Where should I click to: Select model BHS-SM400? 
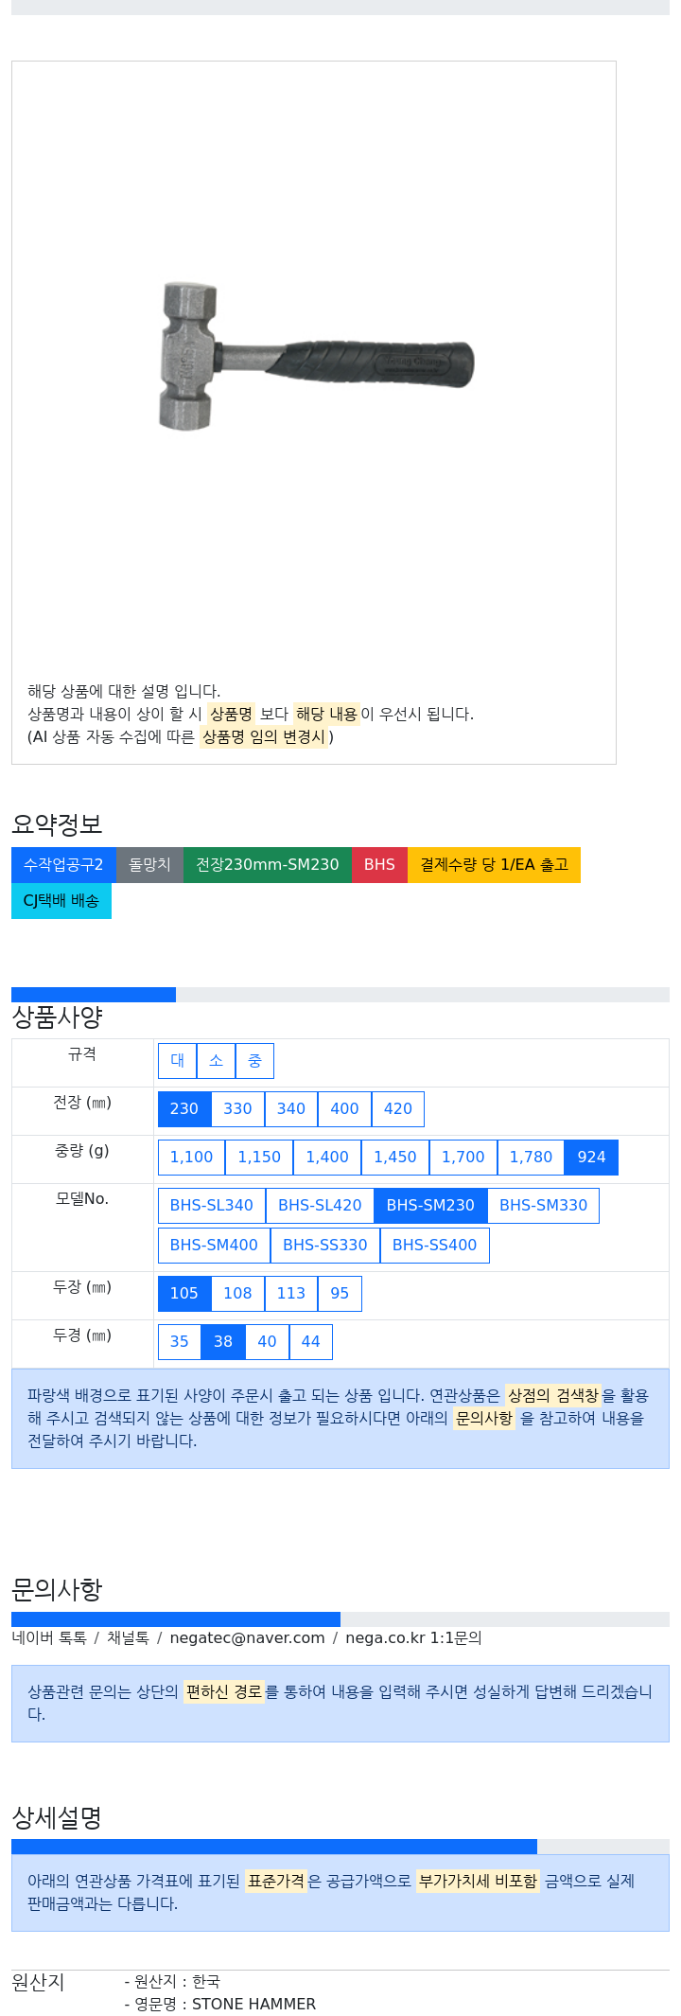click(x=214, y=1246)
